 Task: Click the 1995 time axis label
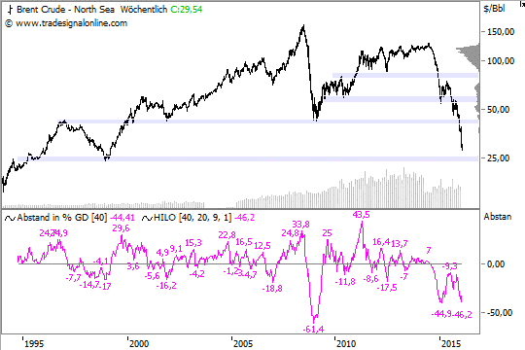[34, 344]
